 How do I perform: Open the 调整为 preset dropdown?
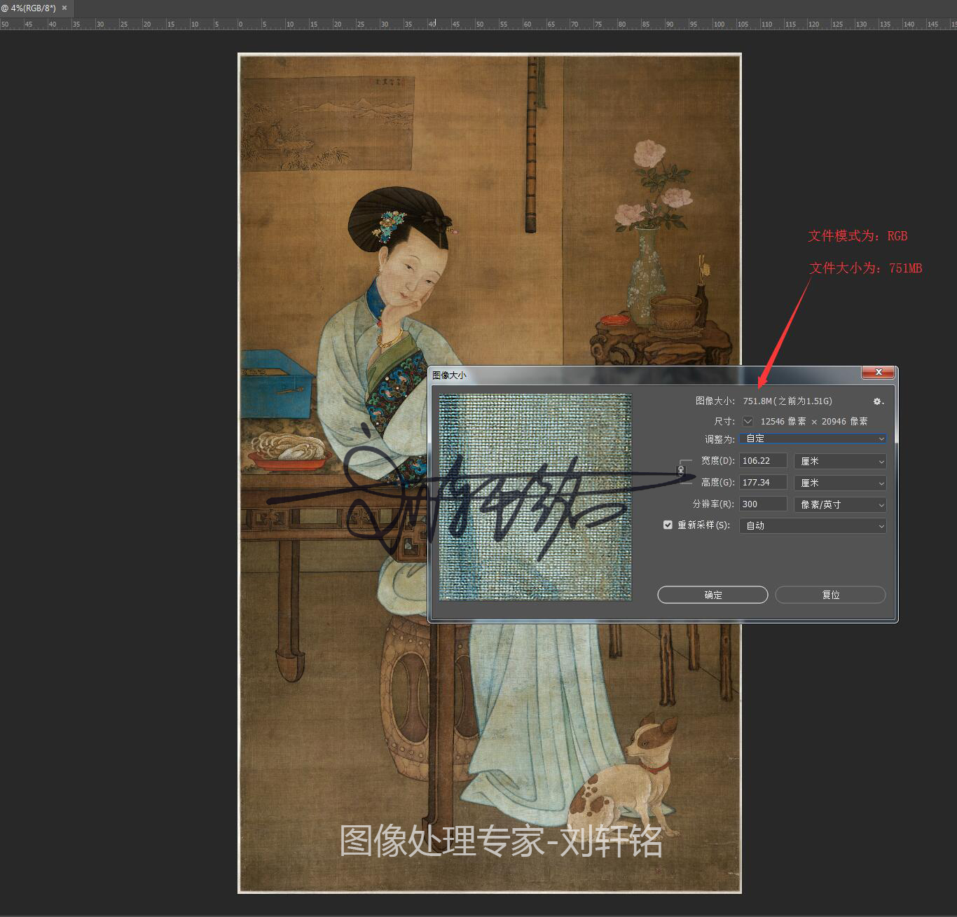click(x=813, y=439)
